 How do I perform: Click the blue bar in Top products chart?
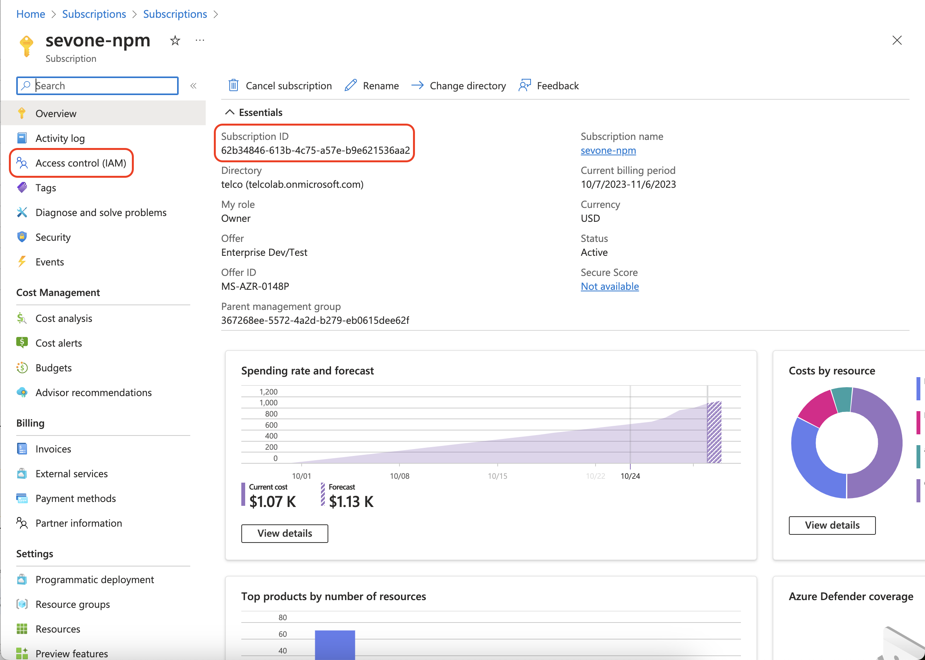coord(335,645)
